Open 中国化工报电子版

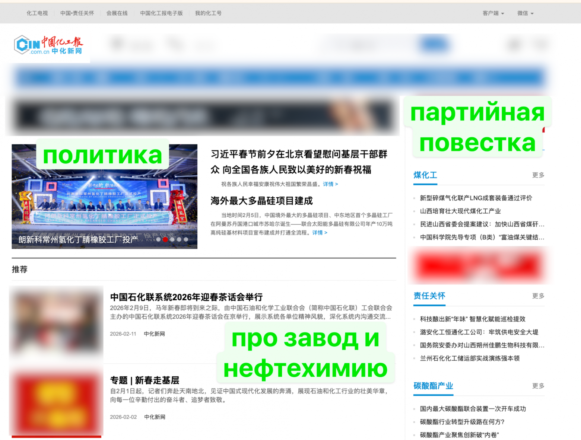click(x=161, y=13)
